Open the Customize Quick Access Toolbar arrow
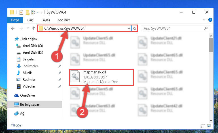The width and height of the screenshot is (218, 133). tap(41, 13)
